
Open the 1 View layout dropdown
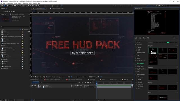pos(85,77)
